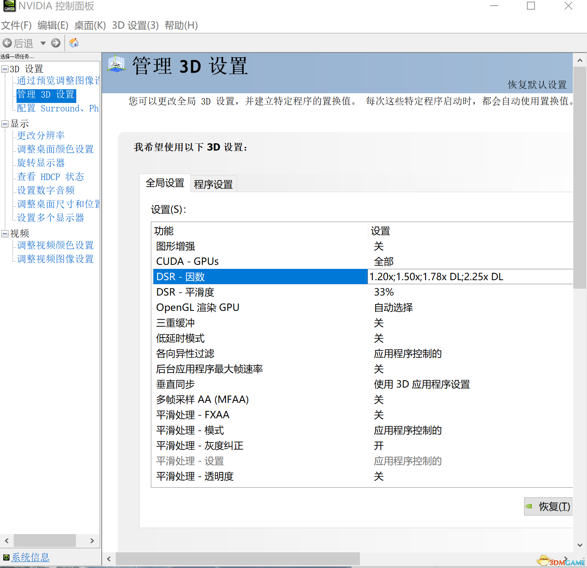Click the 恢复(T) button
The width and height of the screenshot is (587, 568).
548,507
